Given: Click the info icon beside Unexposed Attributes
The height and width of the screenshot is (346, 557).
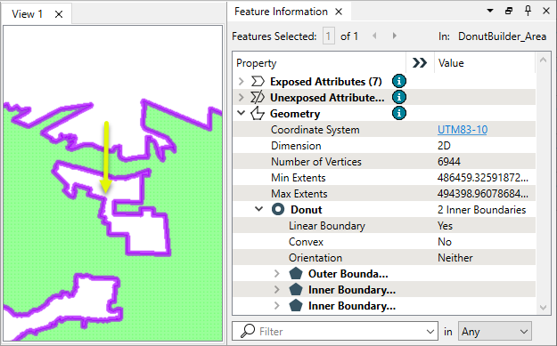Looking at the screenshot, I should (x=399, y=97).
